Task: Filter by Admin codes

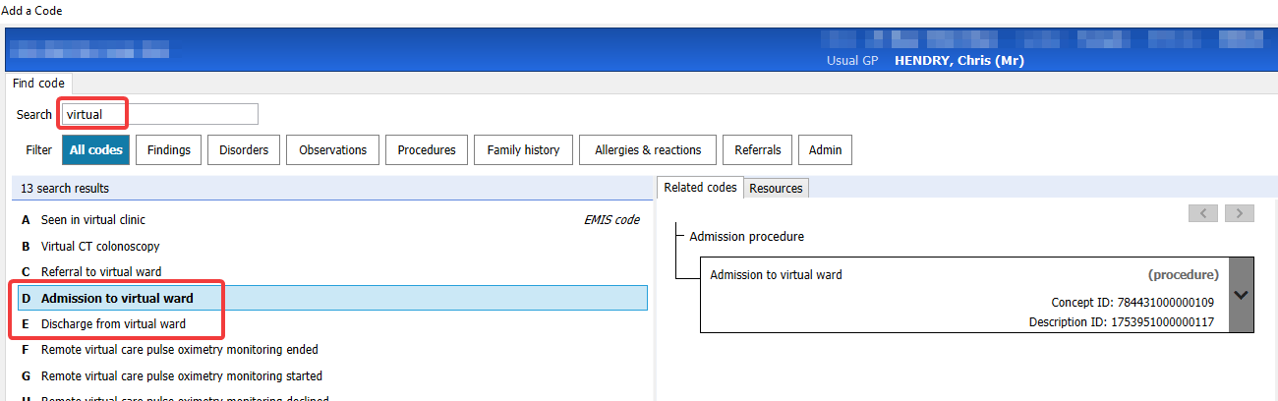Action: click(x=825, y=150)
